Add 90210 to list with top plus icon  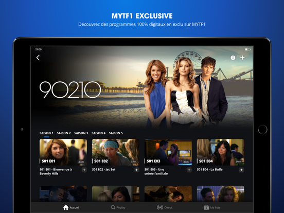coord(242,58)
